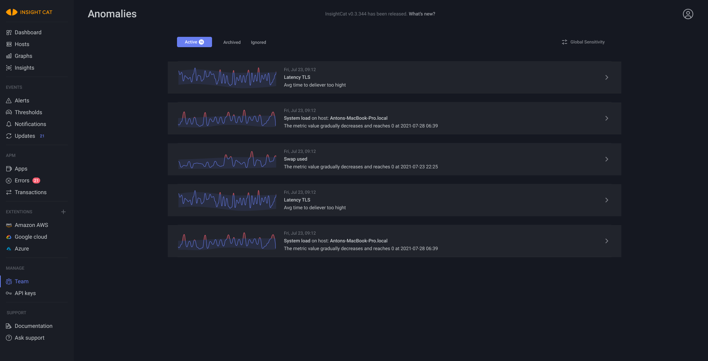Viewport: 708px width, 361px height.
Task: Select the Active anomalies tab
Action: click(194, 42)
